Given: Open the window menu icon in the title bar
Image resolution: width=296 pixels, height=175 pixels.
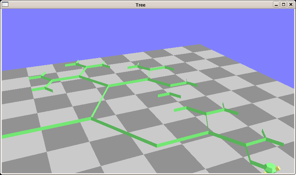Looking at the screenshot, I should pos(5,4).
